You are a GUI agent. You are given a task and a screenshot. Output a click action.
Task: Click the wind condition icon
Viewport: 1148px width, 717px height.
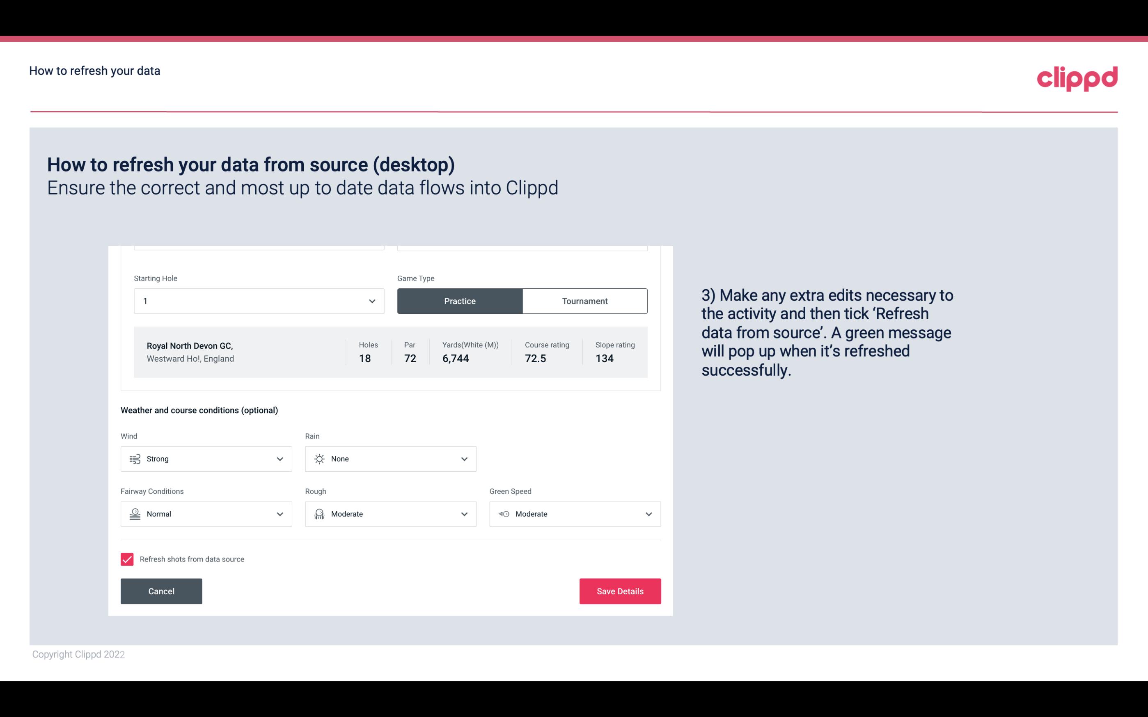[135, 459]
